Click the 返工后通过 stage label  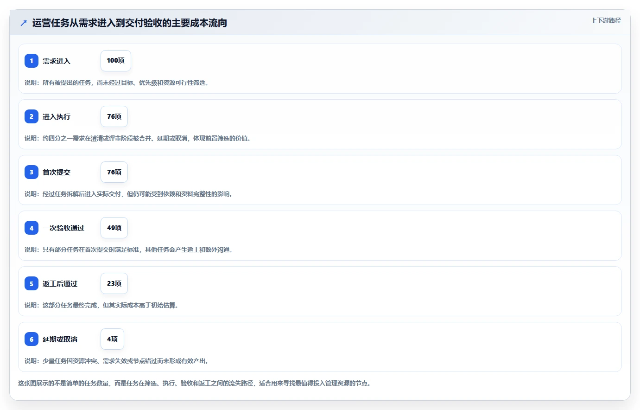(x=60, y=283)
